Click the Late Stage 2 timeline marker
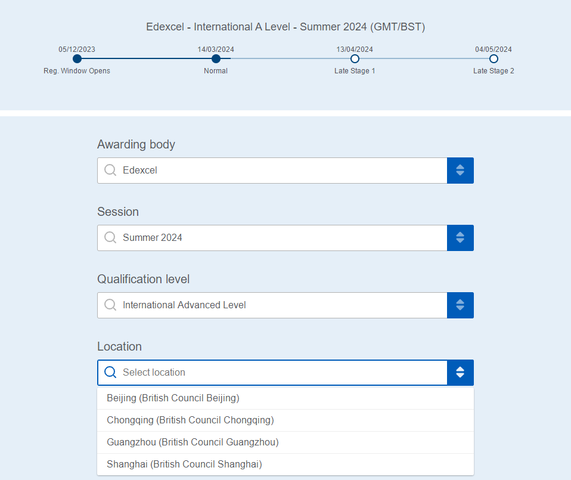Image resolution: width=571 pixels, height=480 pixels. pyautogui.click(x=494, y=58)
